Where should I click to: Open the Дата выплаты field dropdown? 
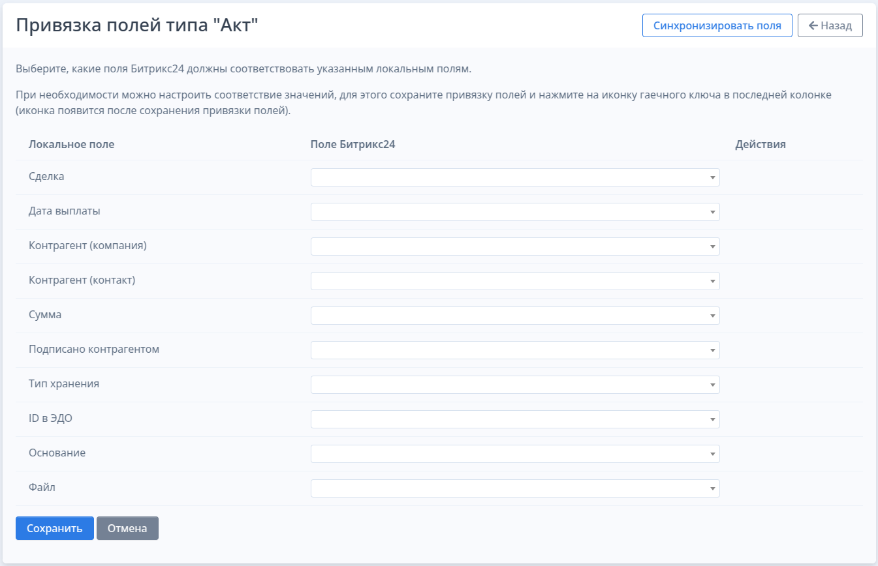515,212
